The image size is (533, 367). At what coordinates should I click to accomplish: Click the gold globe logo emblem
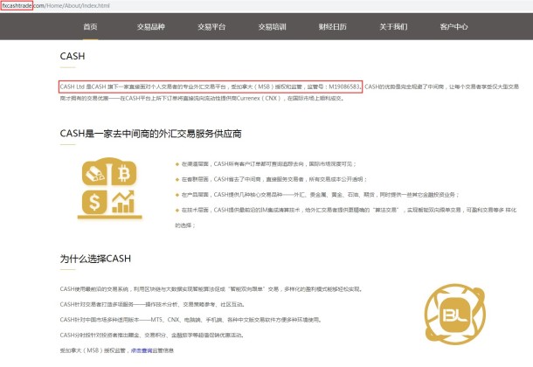click(455, 314)
